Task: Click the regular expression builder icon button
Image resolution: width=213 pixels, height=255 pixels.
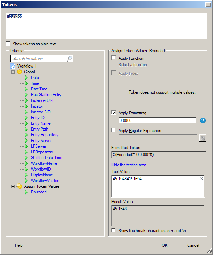Action: coord(202,138)
